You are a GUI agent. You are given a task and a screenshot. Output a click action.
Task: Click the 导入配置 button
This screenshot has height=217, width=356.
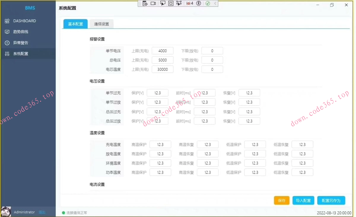tap(303, 200)
